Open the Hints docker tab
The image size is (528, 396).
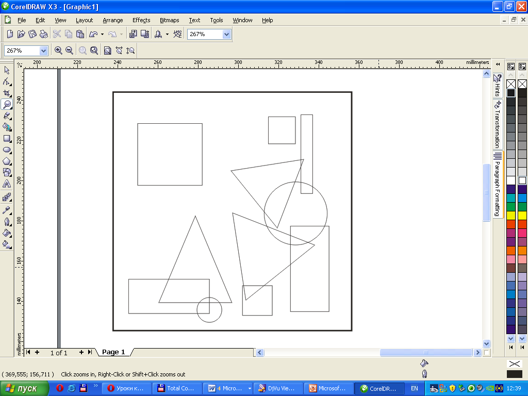(x=498, y=85)
